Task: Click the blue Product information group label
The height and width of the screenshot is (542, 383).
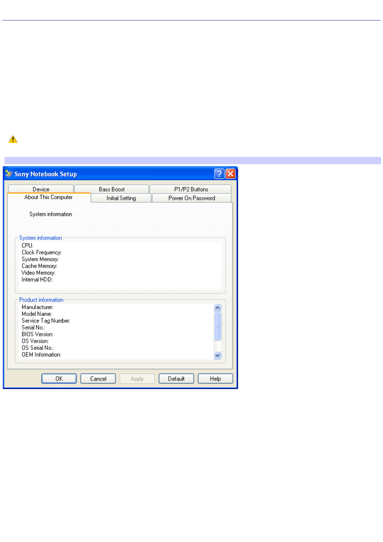Action: click(x=41, y=300)
